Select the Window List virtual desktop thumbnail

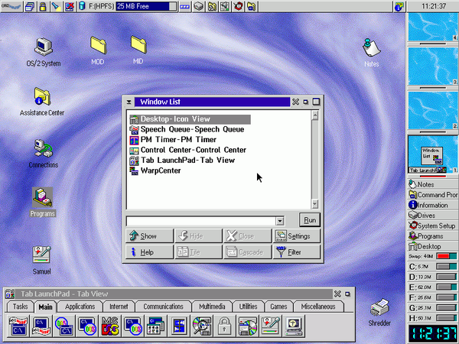click(432, 154)
